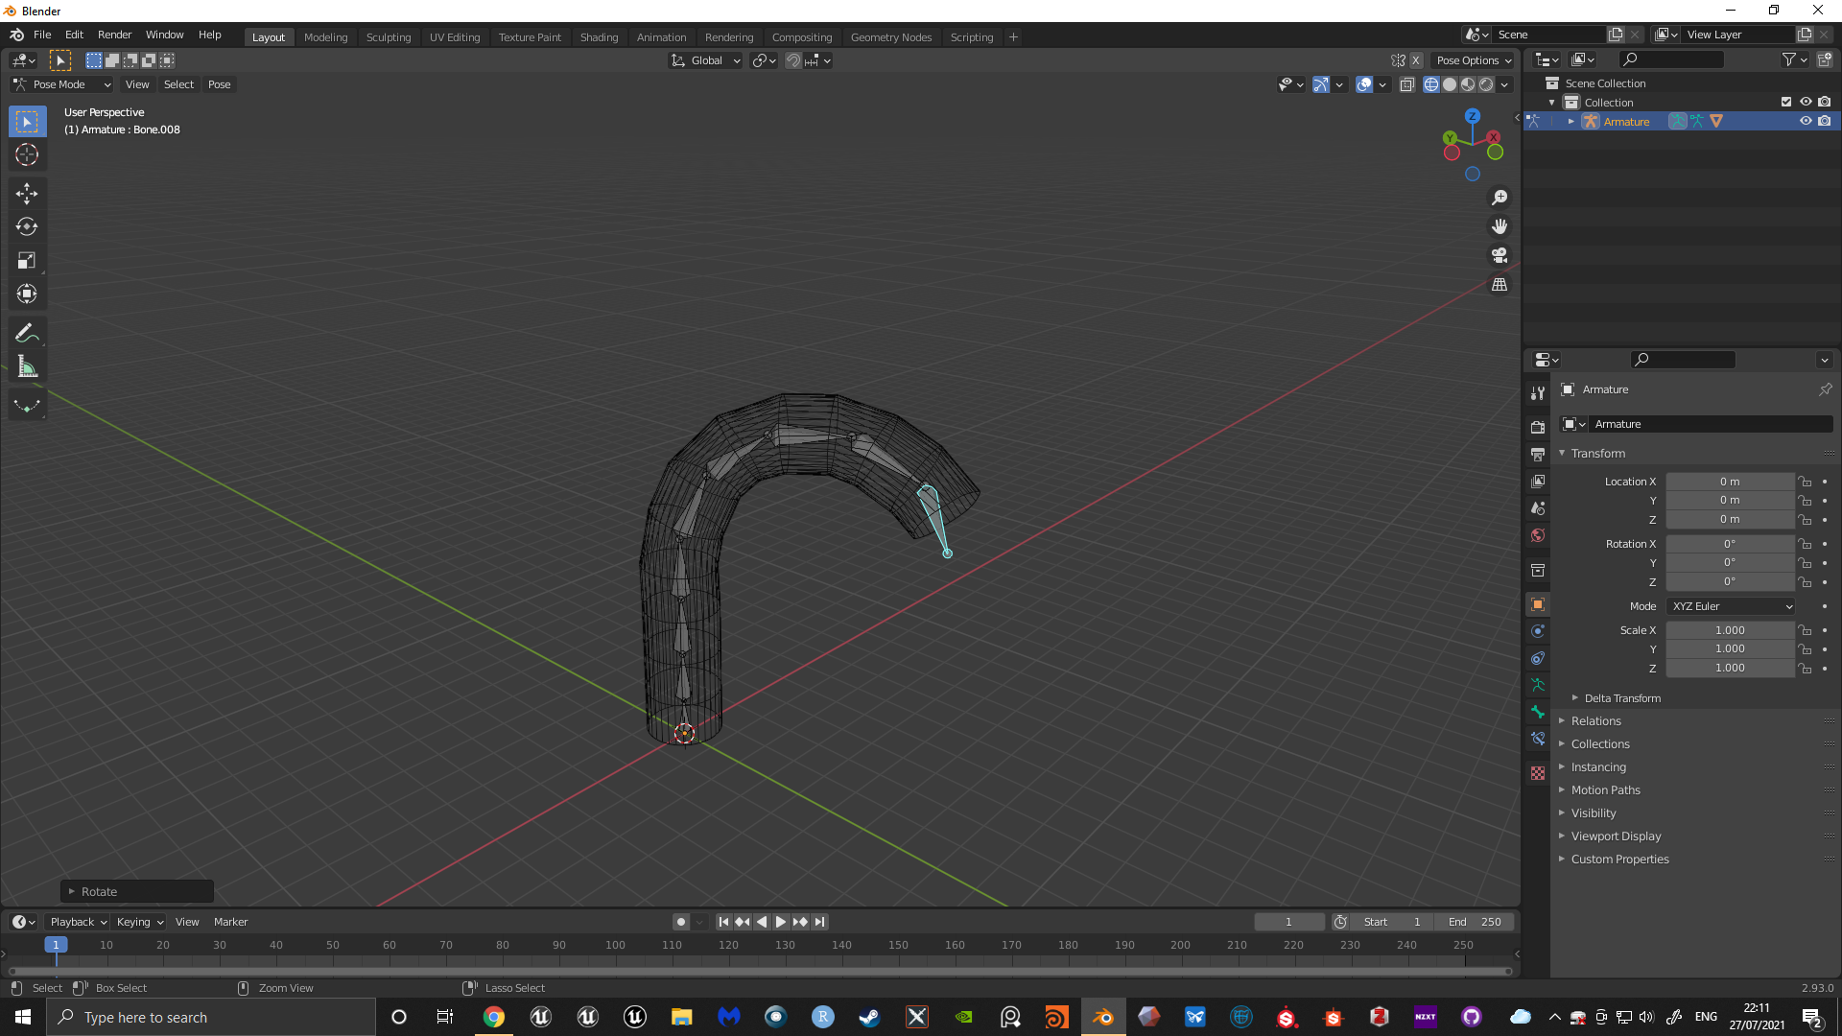1842x1036 pixels.
Task: Expand the Viewport Display panel
Action: point(1616,836)
